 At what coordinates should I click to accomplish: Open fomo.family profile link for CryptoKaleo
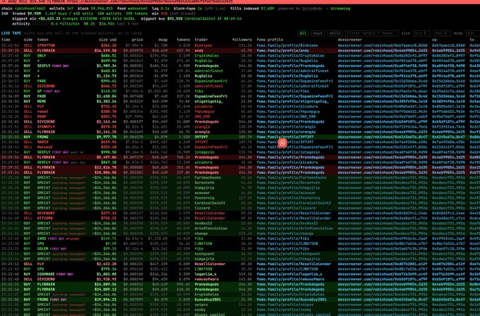click(289, 56)
